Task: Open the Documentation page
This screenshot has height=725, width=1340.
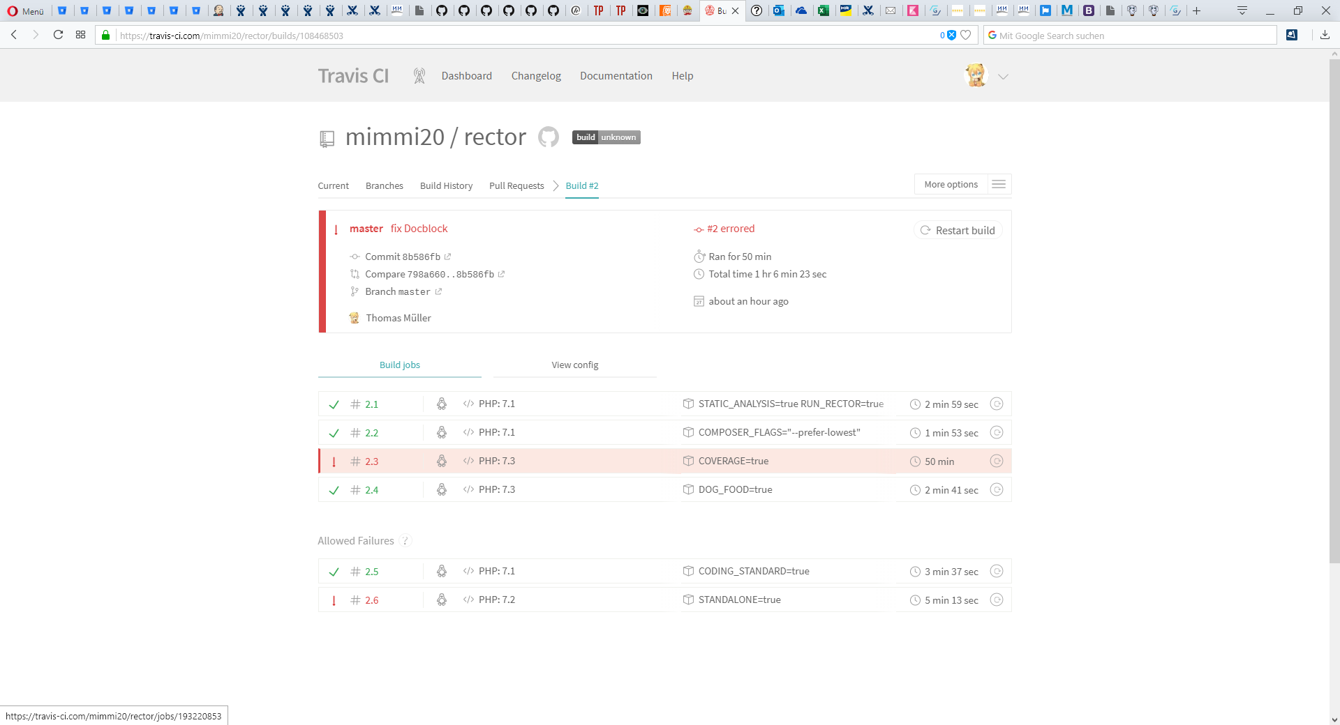Action: (616, 76)
